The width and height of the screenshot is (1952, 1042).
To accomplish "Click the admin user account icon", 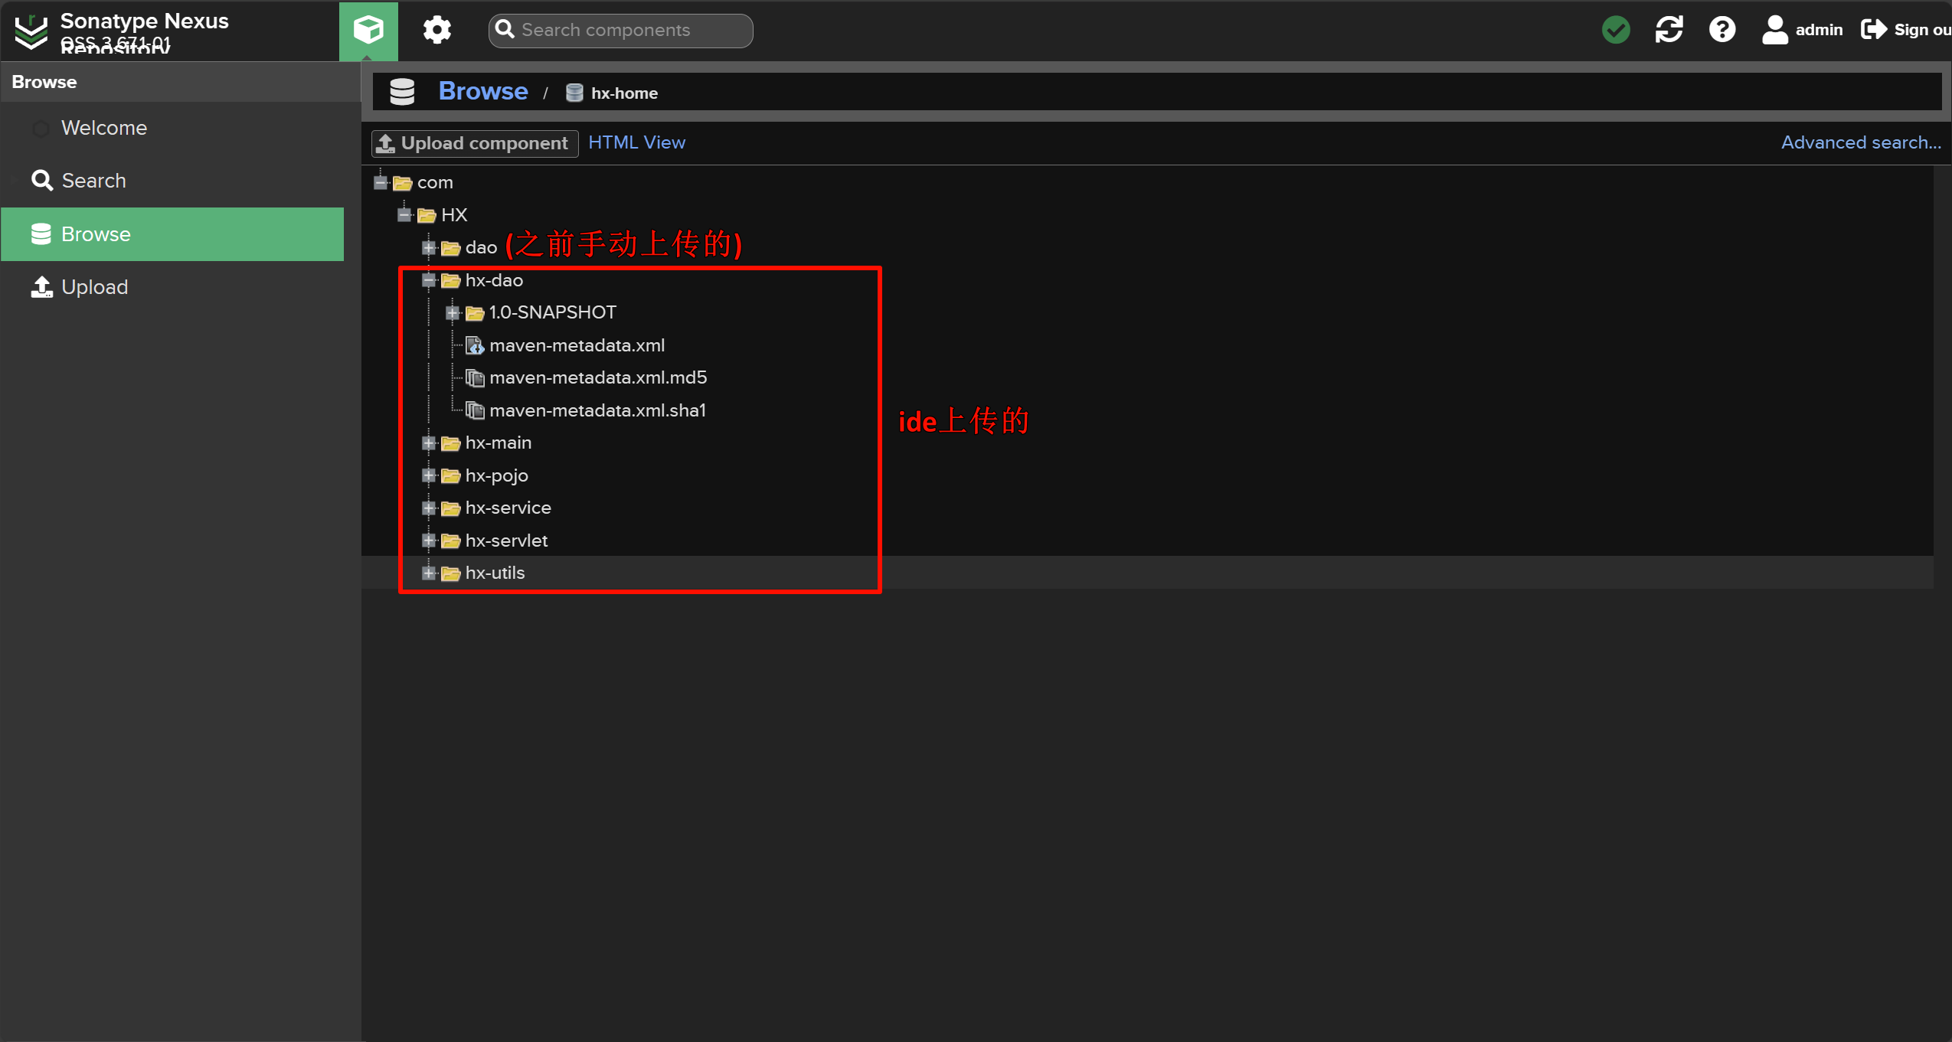I will [x=1774, y=30].
